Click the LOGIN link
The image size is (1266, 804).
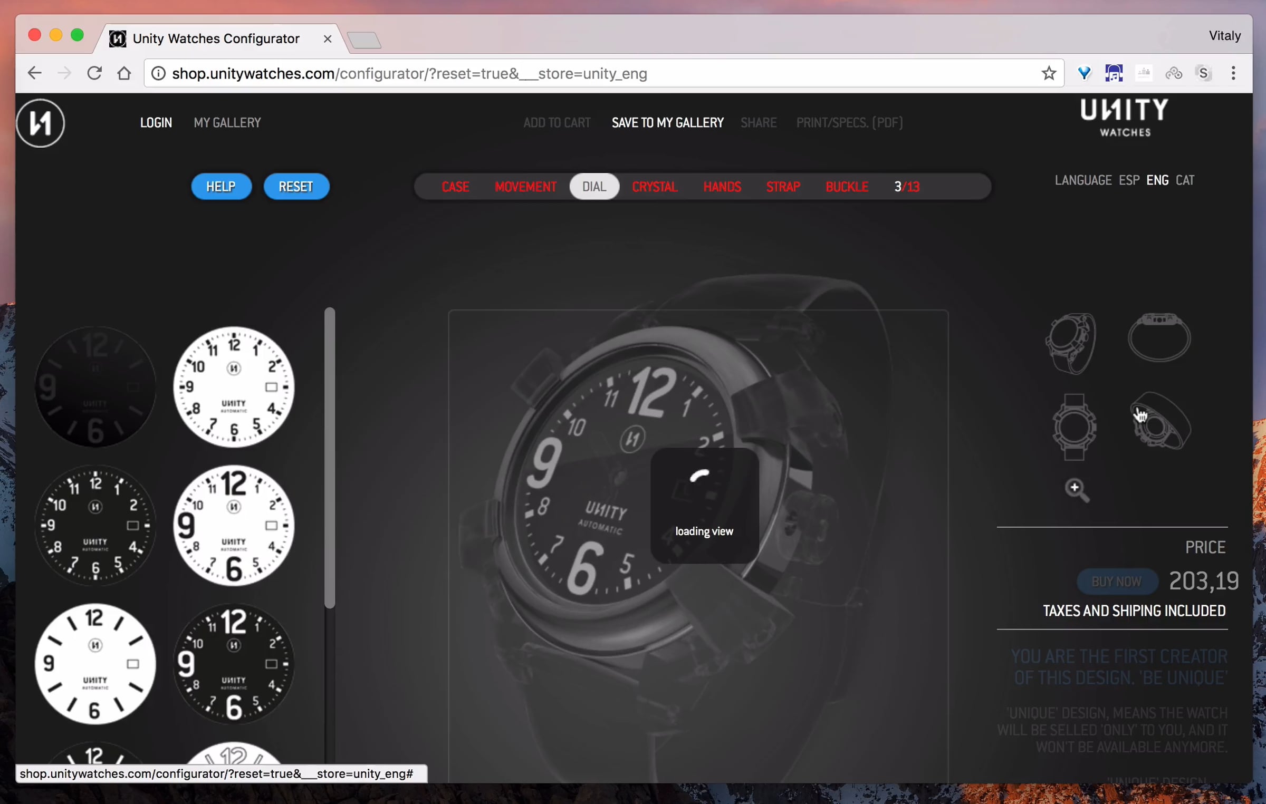pyautogui.click(x=156, y=123)
